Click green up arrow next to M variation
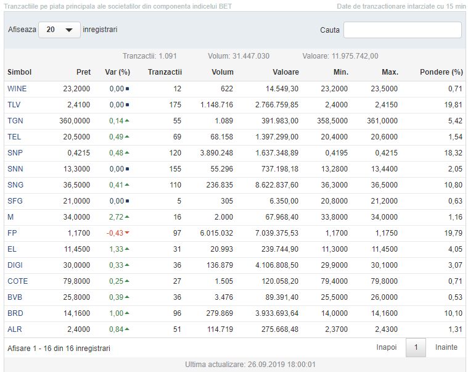468x372 pixels. pos(127,217)
